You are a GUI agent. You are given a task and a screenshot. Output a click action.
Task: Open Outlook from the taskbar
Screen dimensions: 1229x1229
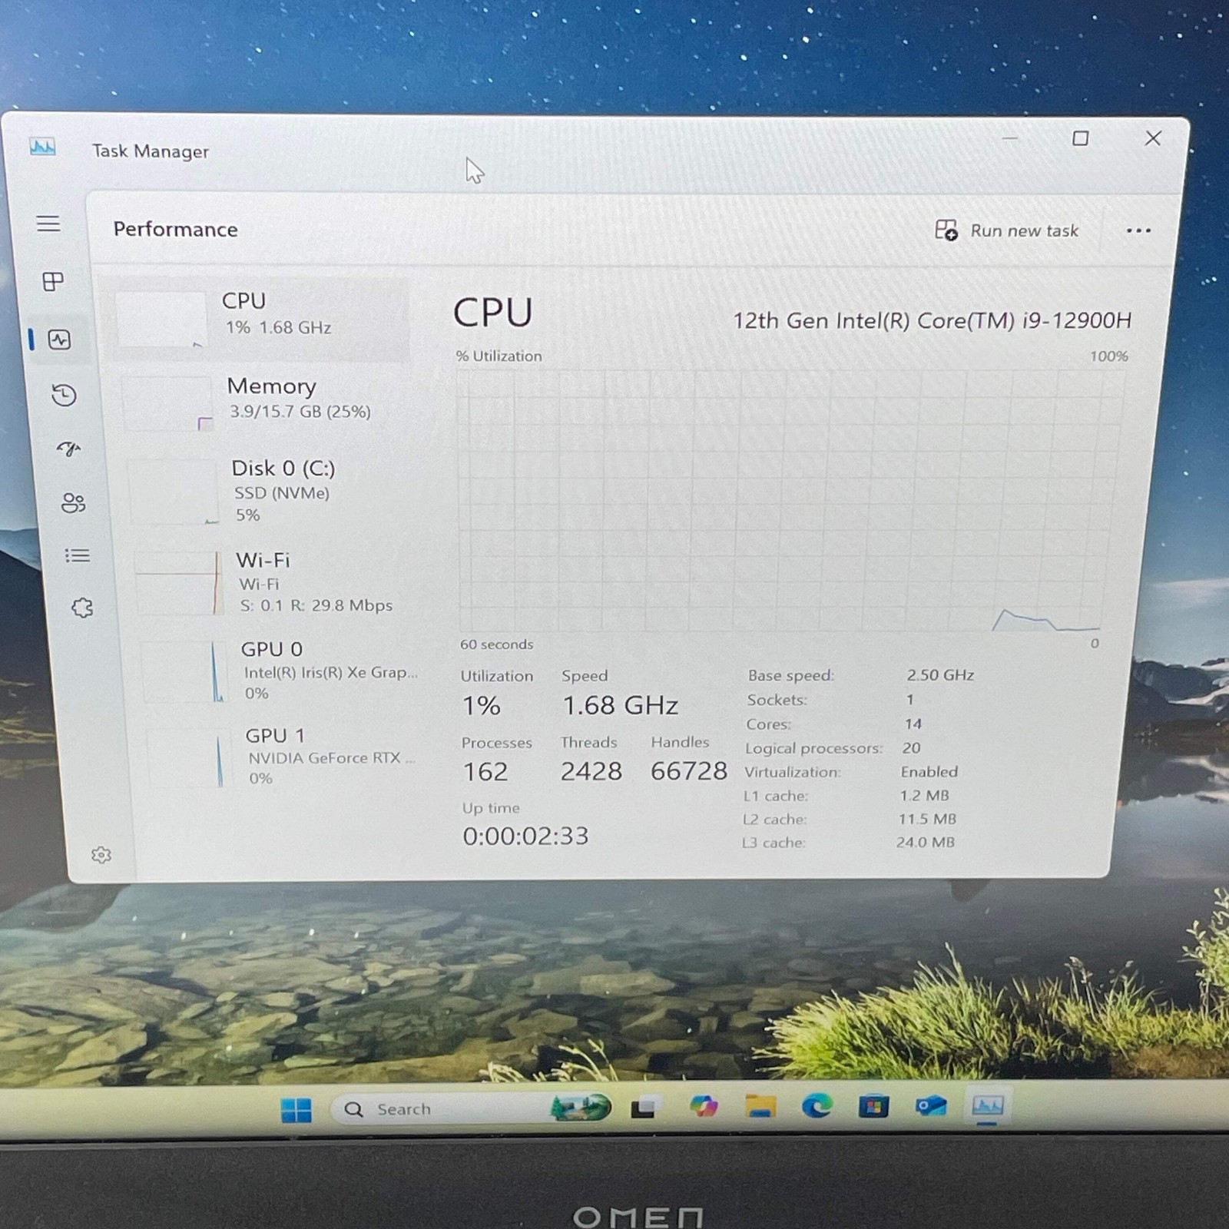(x=930, y=1106)
